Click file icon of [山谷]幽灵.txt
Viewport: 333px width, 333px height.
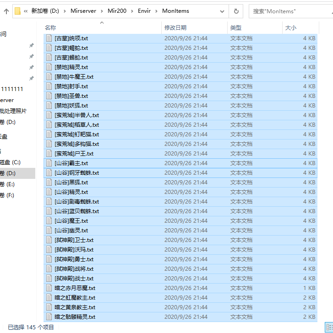49,231
